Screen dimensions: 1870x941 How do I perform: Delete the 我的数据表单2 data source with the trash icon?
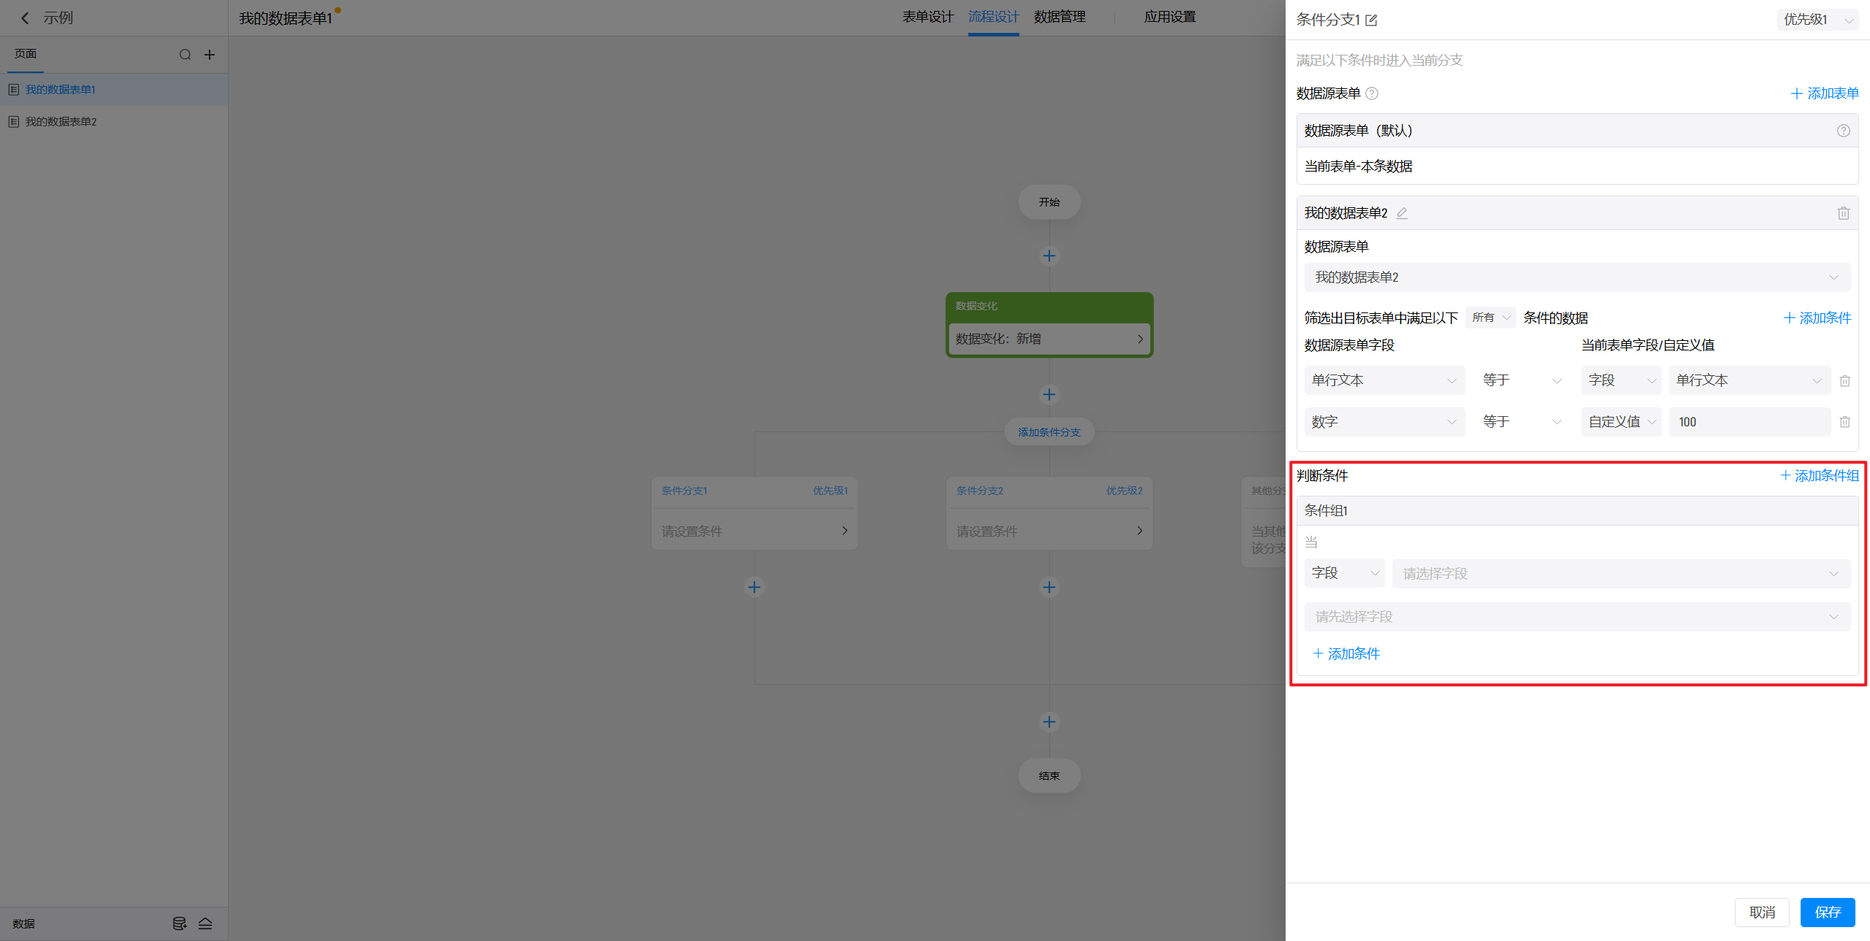tap(1843, 213)
